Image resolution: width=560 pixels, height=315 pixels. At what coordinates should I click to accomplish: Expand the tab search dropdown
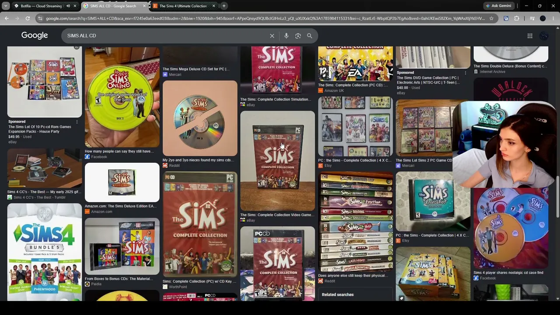6,6
